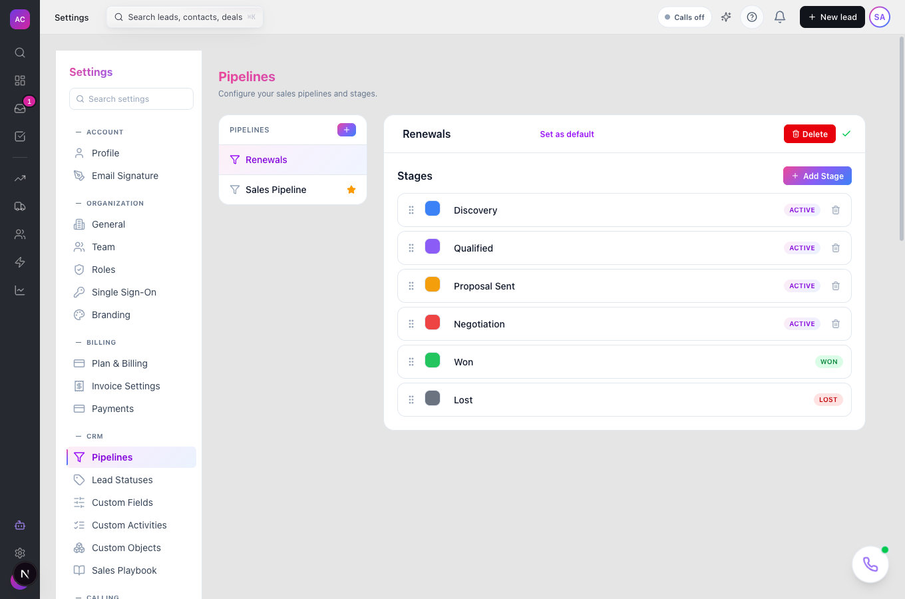Collapse the Billing section header
The image size is (905, 599).
coord(96,343)
